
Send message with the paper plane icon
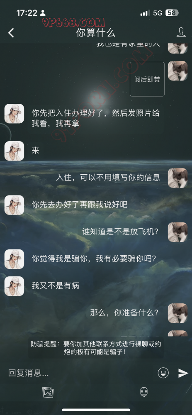coord(183,373)
